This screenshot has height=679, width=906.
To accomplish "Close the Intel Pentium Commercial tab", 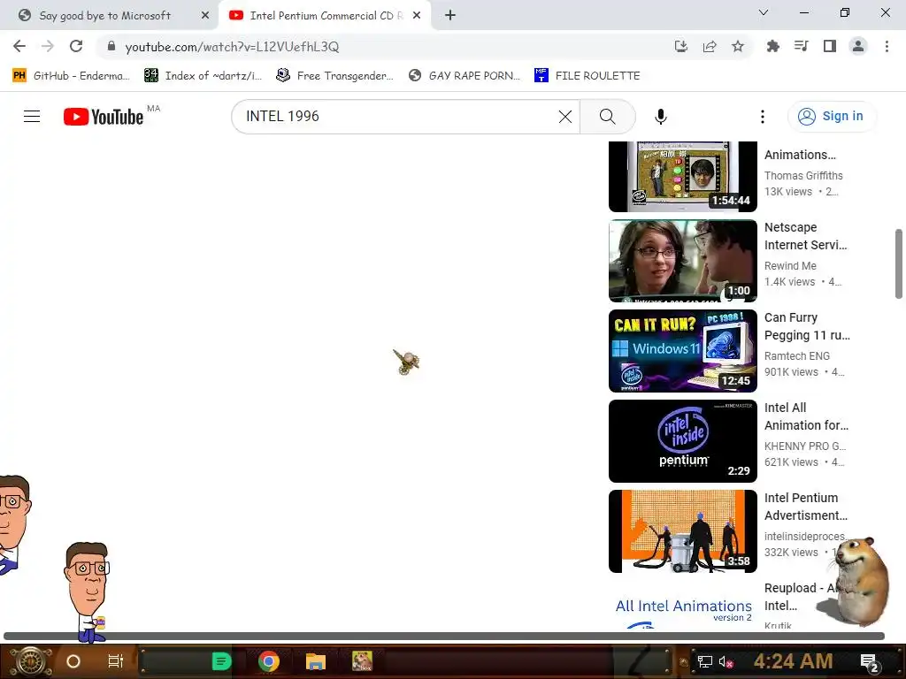I will (417, 16).
